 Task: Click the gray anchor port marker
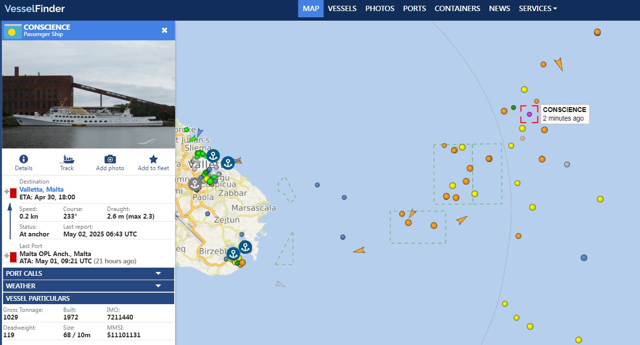point(195,184)
